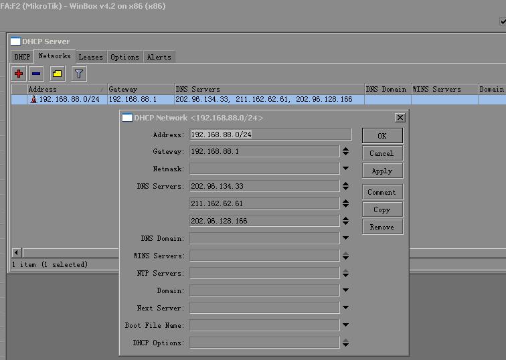
Task: Expand the DNS Domain field arrow
Action: (345, 238)
